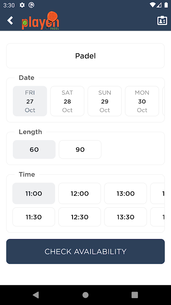Open the settings gear in status bar
This screenshot has width=171, height=305.
[x=22, y=5]
